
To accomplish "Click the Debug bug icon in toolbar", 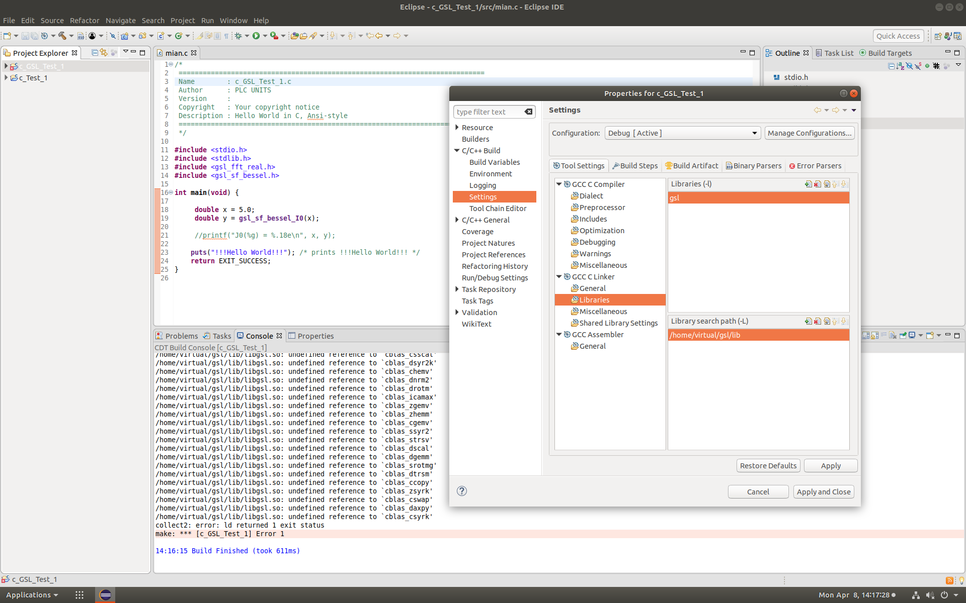I will pos(238,36).
